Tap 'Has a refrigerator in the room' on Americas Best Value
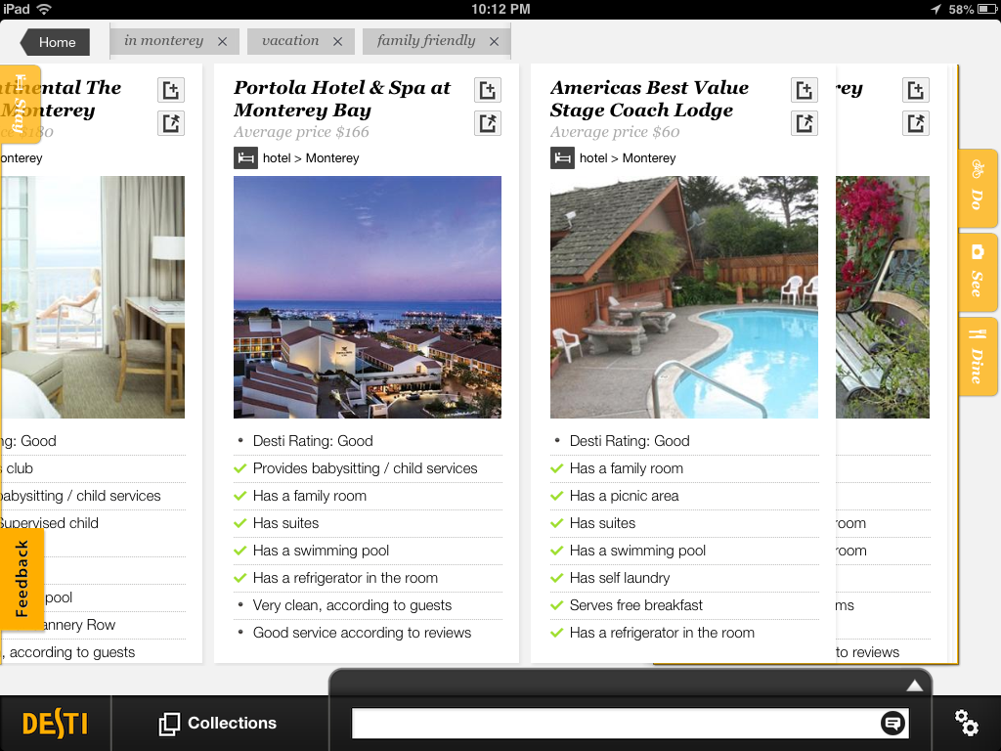The image size is (1001, 751). (662, 633)
